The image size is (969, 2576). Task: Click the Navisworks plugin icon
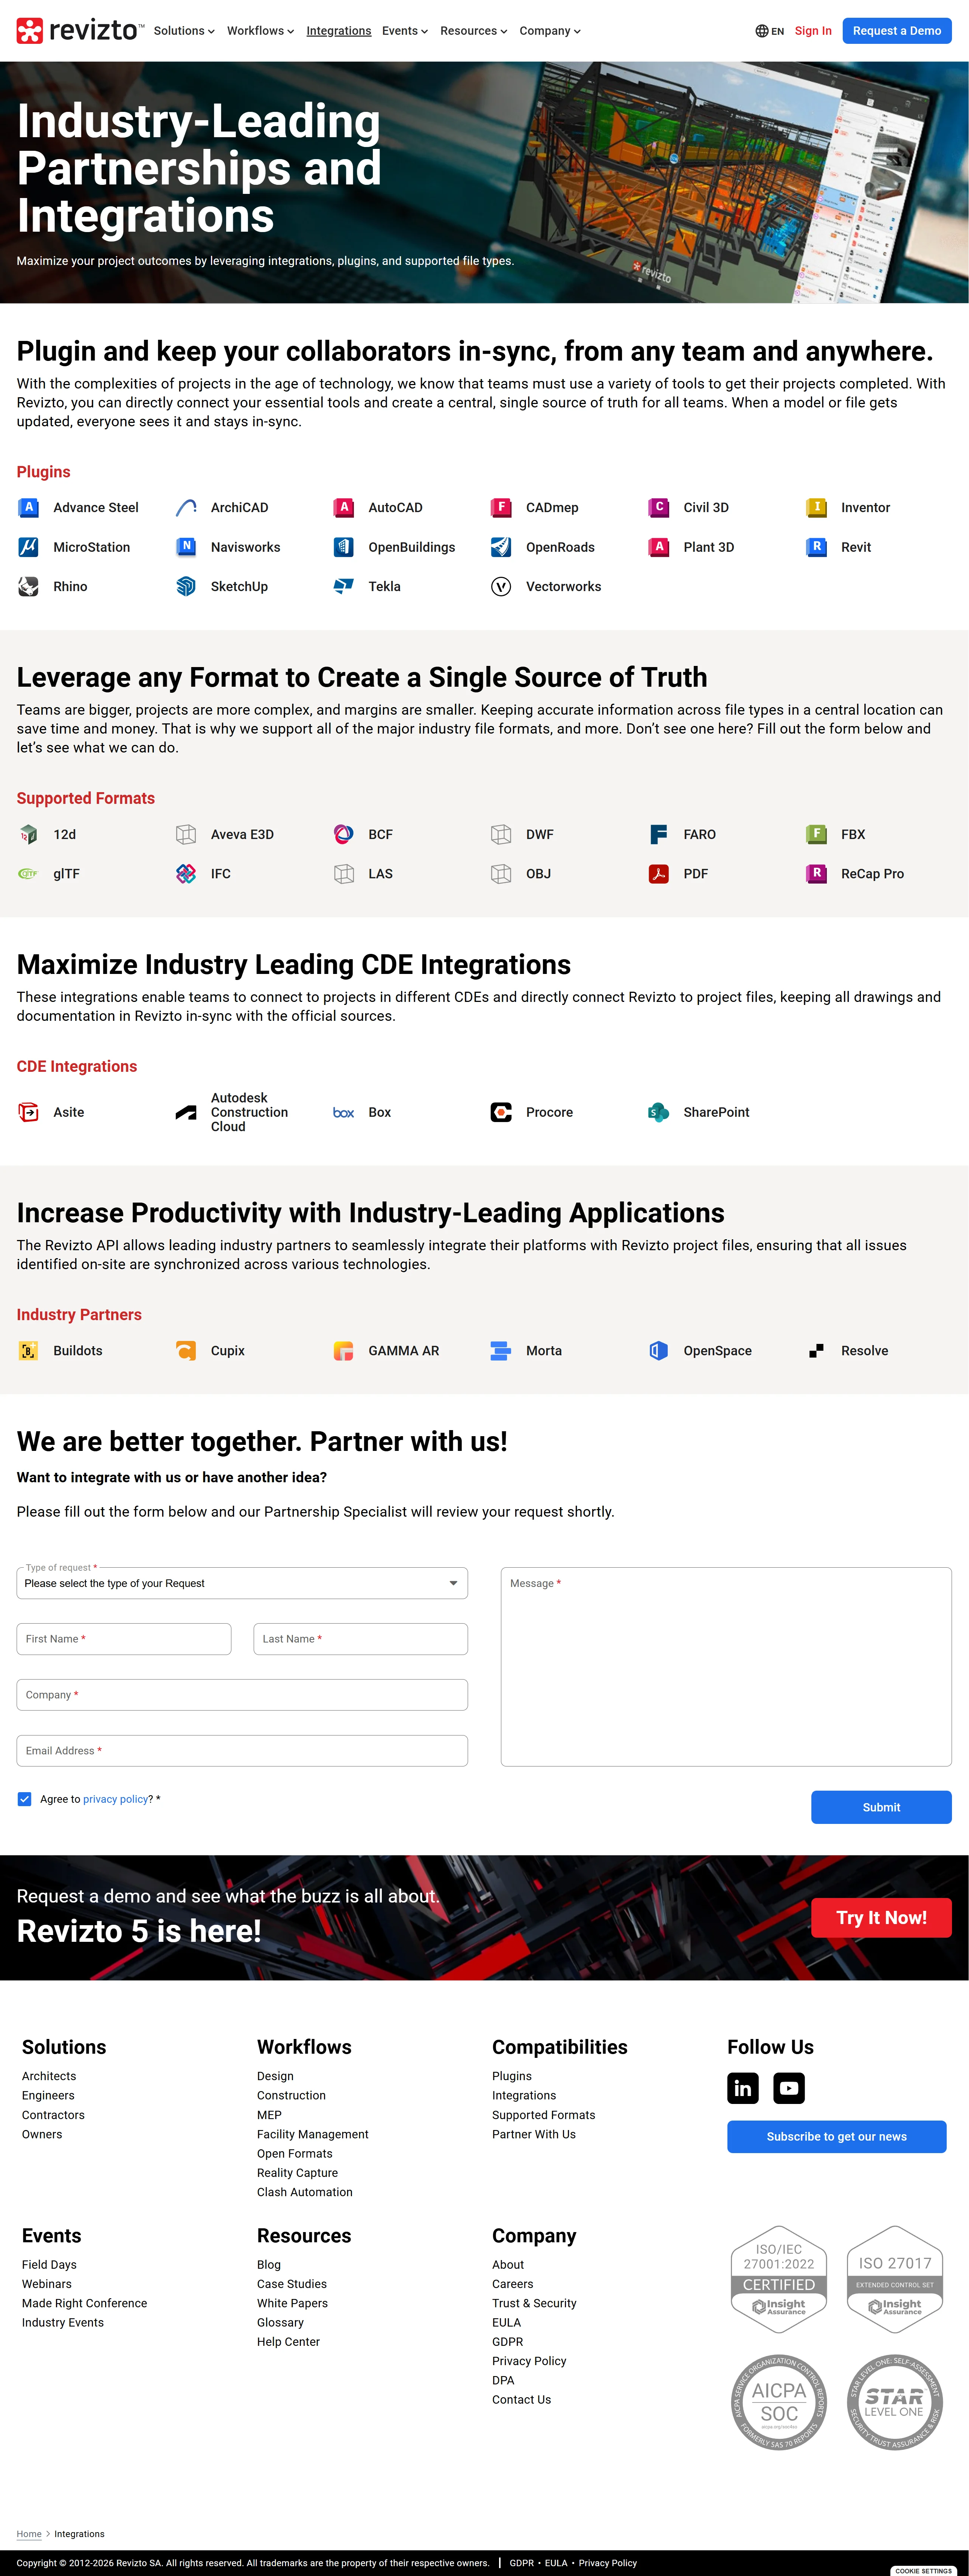point(186,547)
